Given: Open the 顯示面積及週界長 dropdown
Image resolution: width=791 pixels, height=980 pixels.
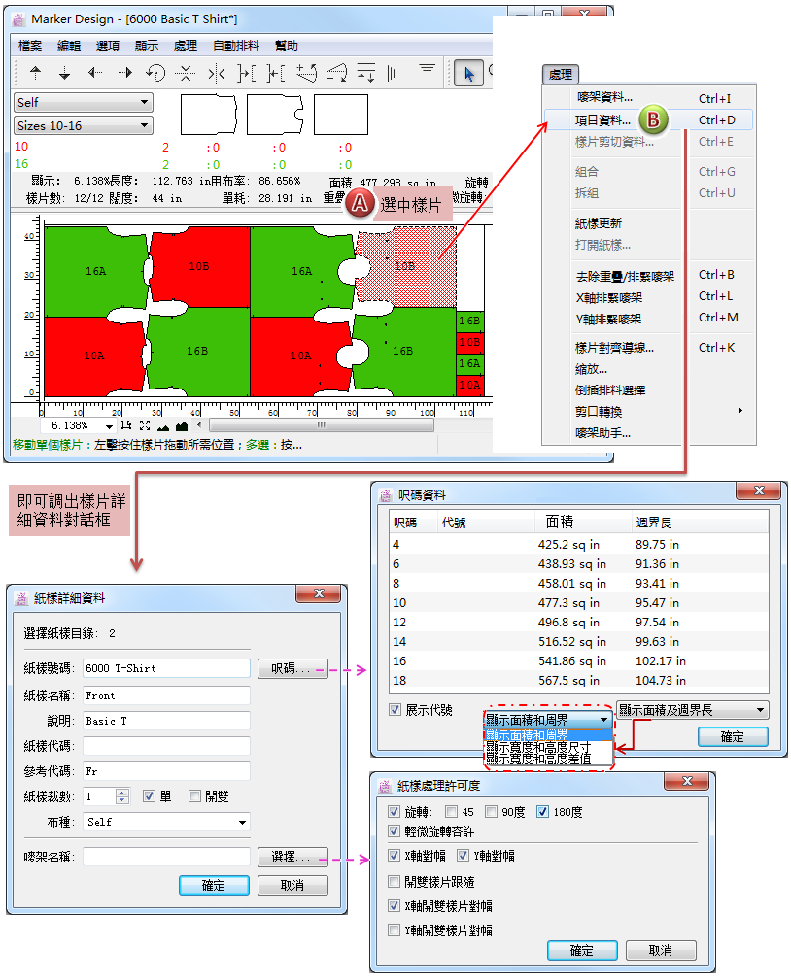Looking at the screenshot, I should (x=692, y=711).
